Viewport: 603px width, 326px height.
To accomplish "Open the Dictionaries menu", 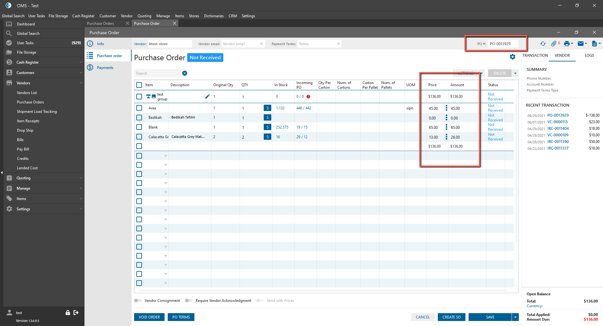I will click(x=214, y=16).
